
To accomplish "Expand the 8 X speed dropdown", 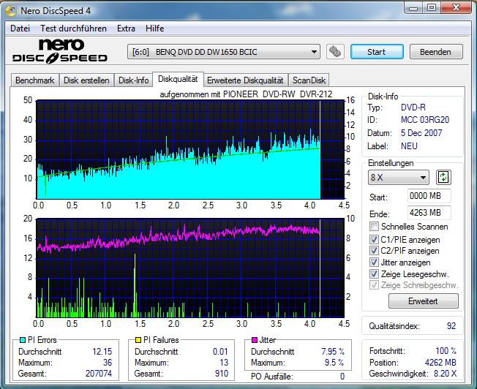I will pos(399,178).
